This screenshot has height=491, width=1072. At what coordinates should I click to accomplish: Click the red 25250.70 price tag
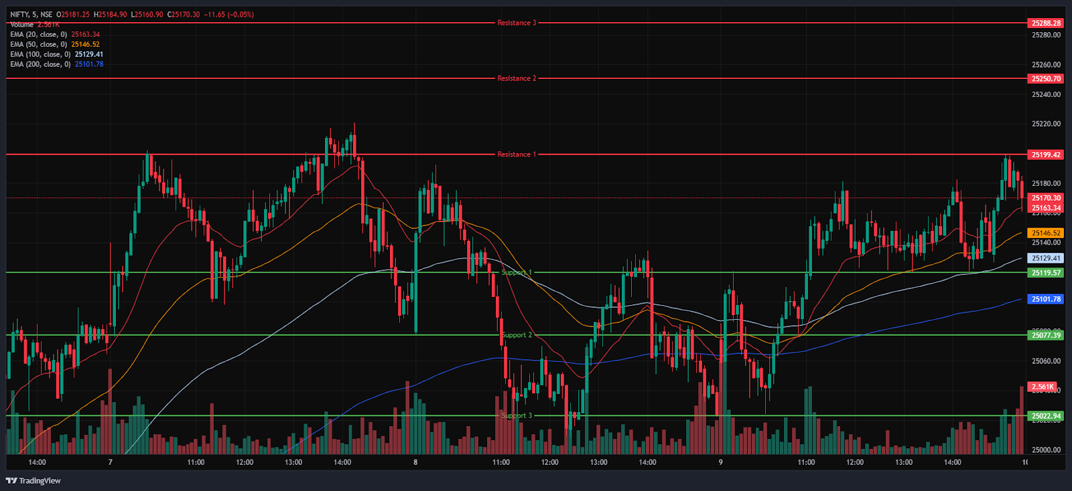[x=1045, y=79]
